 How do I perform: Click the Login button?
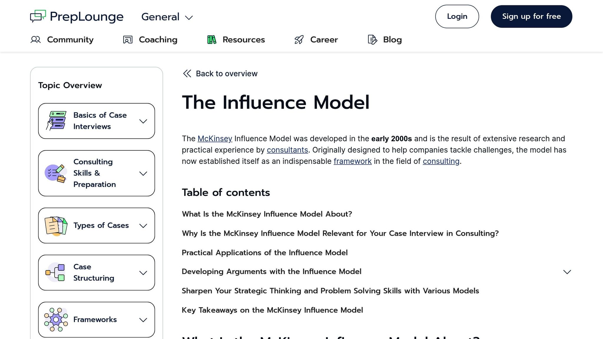point(457,16)
